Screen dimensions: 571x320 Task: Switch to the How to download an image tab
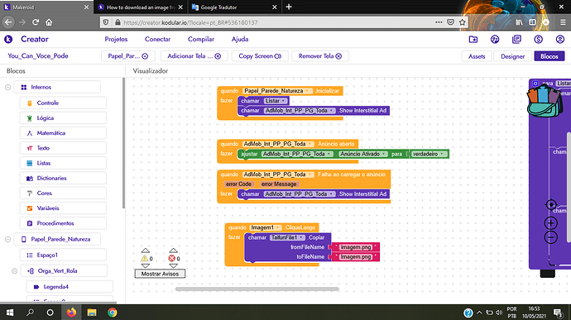pos(140,7)
